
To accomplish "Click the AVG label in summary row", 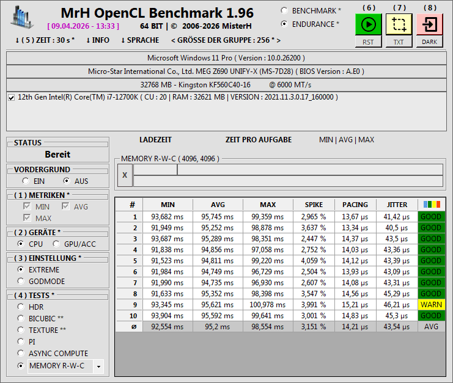I will click(x=432, y=327).
